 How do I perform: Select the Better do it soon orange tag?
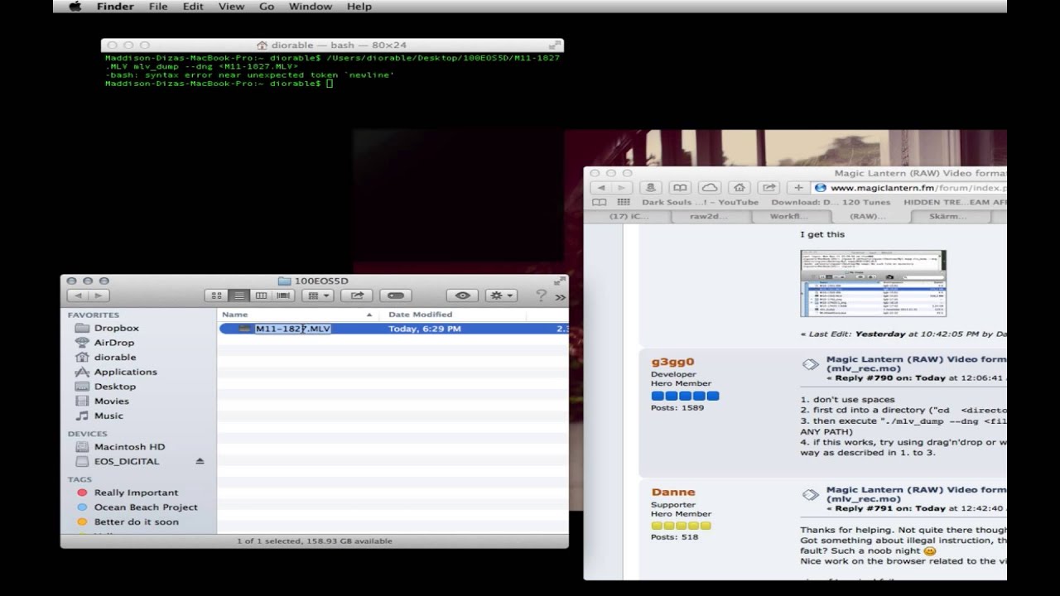[136, 521]
